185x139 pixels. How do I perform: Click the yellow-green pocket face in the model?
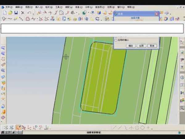click(x=103, y=77)
